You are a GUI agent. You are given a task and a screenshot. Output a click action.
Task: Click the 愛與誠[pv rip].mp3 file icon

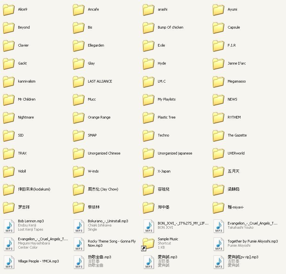click(x=219, y=262)
